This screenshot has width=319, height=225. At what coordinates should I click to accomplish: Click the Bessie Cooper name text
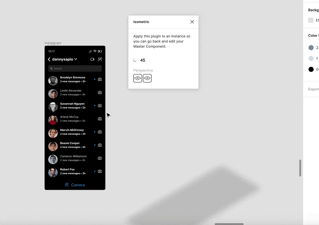[70, 143]
